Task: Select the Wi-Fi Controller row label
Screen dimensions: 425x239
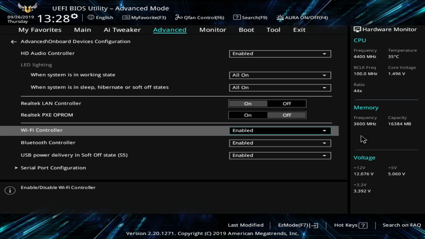Action: point(42,130)
